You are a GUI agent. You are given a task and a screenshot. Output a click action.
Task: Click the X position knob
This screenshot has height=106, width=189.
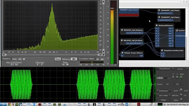173,77
